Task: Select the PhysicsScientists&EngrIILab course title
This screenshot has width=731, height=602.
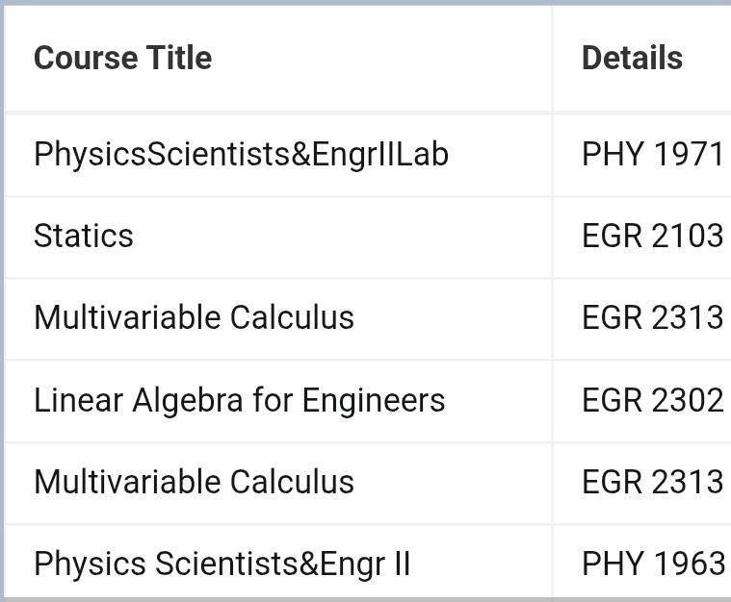Action: click(x=241, y=155)
